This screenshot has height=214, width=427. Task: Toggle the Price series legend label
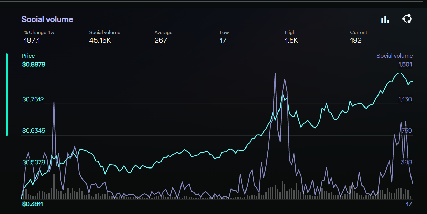pos(28,56)
